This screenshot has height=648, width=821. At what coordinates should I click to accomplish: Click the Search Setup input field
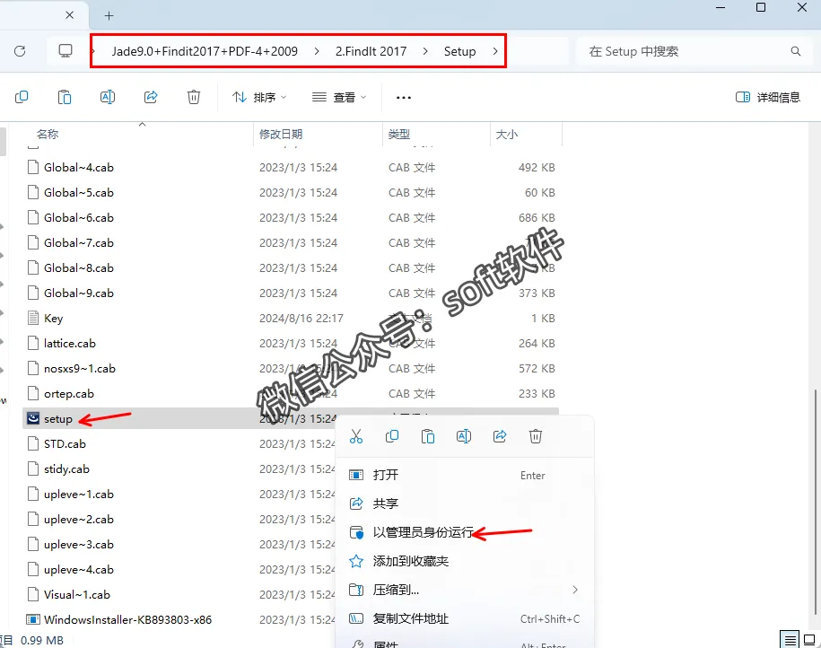pos(694,51)
